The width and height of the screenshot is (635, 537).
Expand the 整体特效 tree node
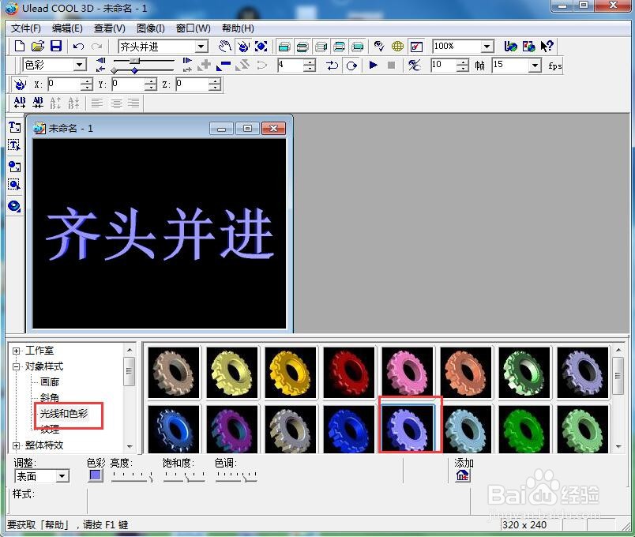pyautogui.click(x=16, y=445)
